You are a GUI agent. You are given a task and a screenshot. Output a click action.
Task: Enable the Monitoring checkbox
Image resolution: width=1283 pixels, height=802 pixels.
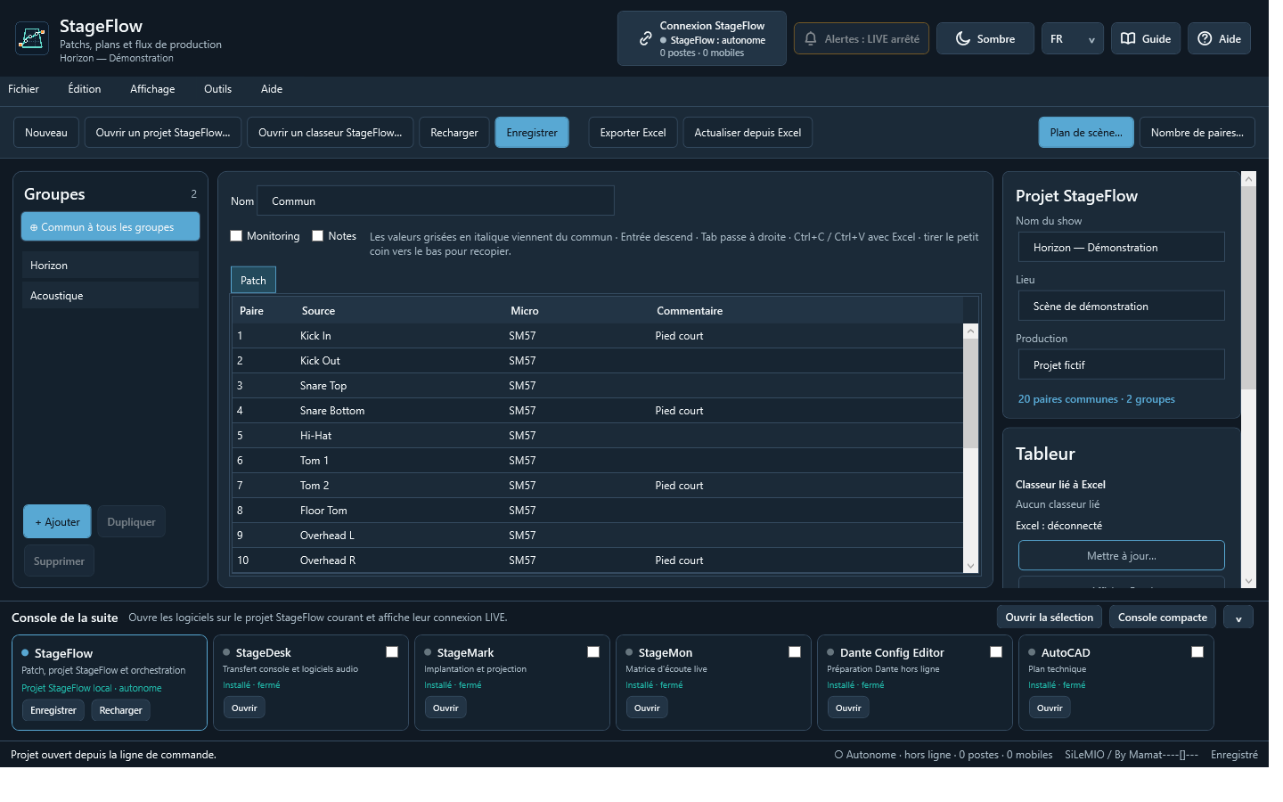click(x=236, y=236)
